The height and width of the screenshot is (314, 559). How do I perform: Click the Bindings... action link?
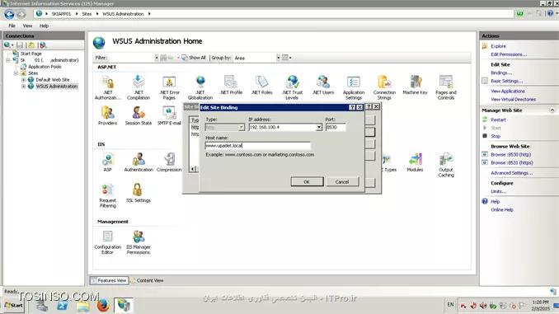tap(501, 73)
